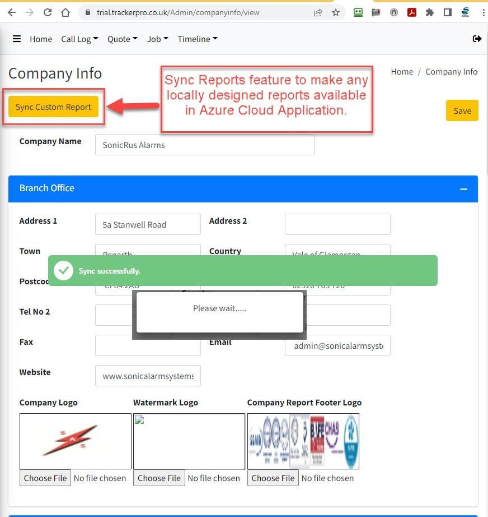
Task: Go to Home in navbar
Action: pyautogui.click(x=41, y=39)
